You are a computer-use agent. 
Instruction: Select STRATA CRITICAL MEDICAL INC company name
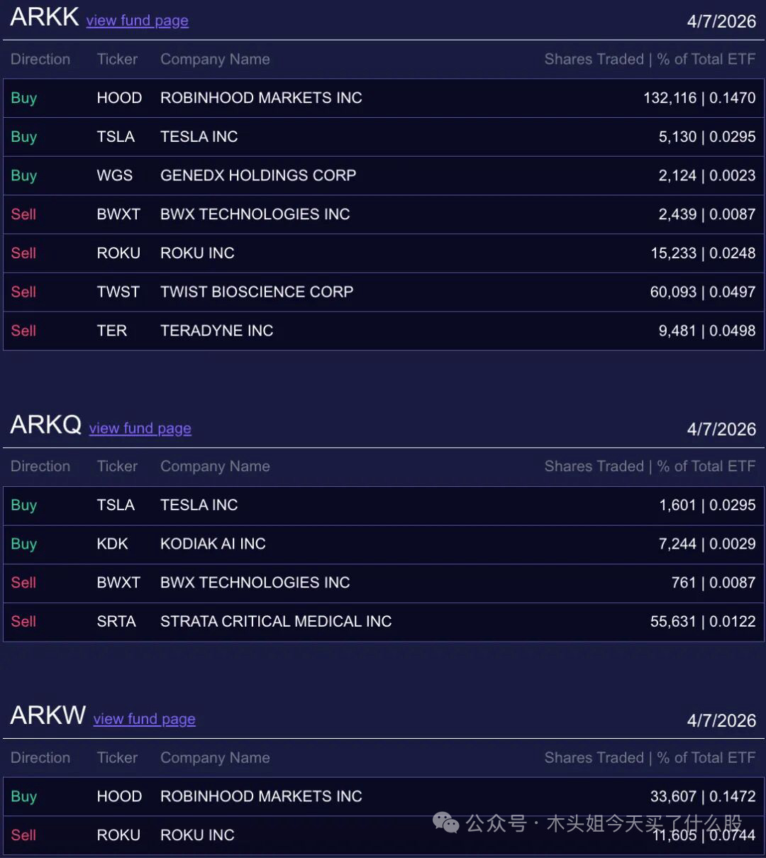[x=276, y=621]
